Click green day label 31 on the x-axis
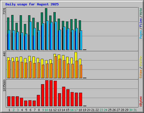144x113 pixels. 135,110
